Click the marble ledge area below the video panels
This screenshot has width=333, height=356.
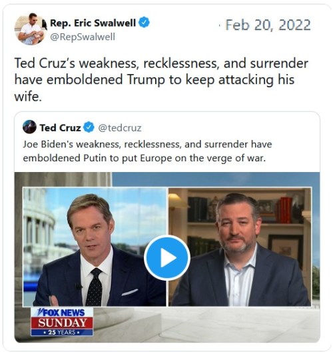(x=206, y=325)
